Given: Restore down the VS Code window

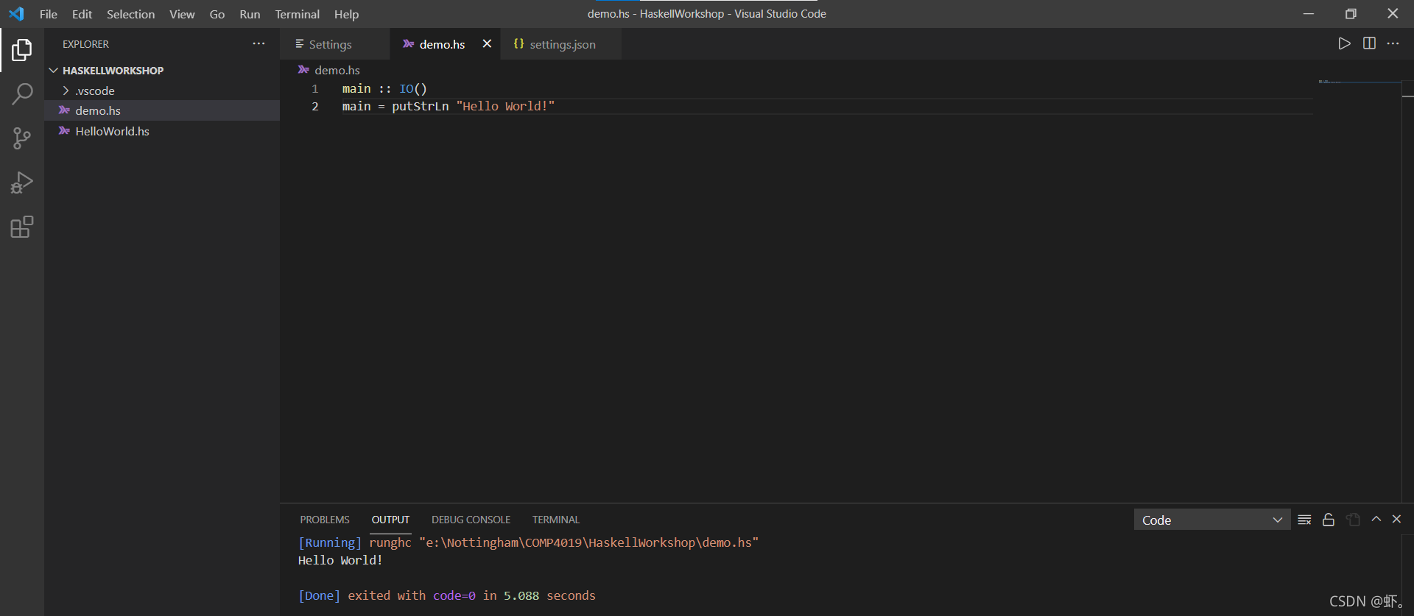Looking at the screenshot, I should (x=1351, y=14).
